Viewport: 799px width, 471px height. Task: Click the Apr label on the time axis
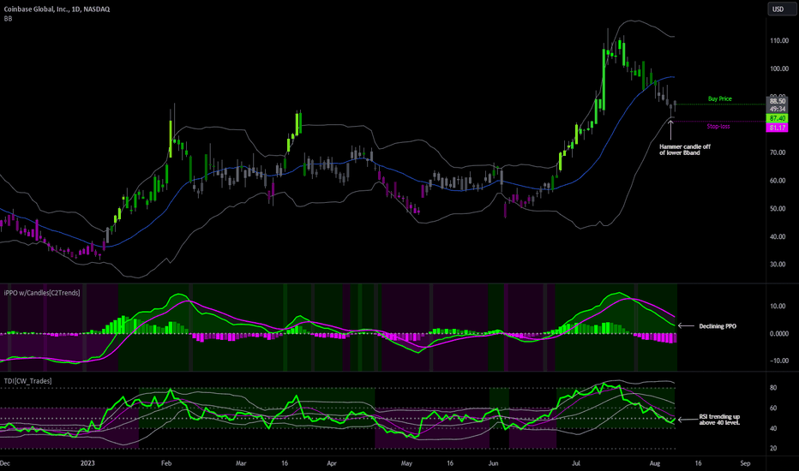pyautogui.click(x=332, y=463)
